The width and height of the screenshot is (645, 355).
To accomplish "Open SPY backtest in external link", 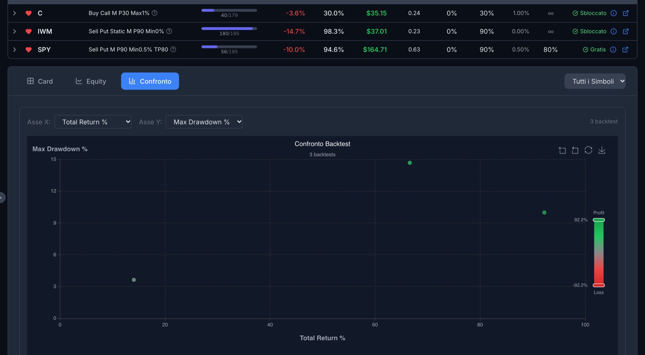I will [x=625, y=50].
